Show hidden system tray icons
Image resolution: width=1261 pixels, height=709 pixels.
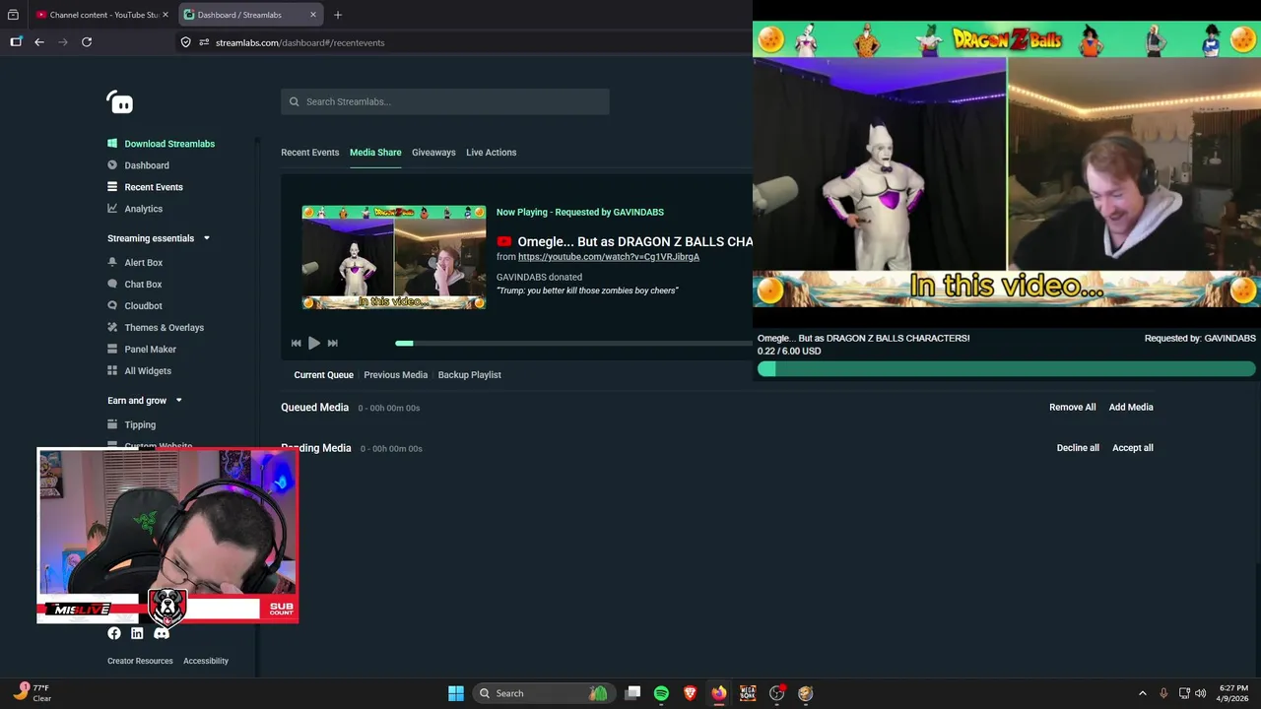1143,693
